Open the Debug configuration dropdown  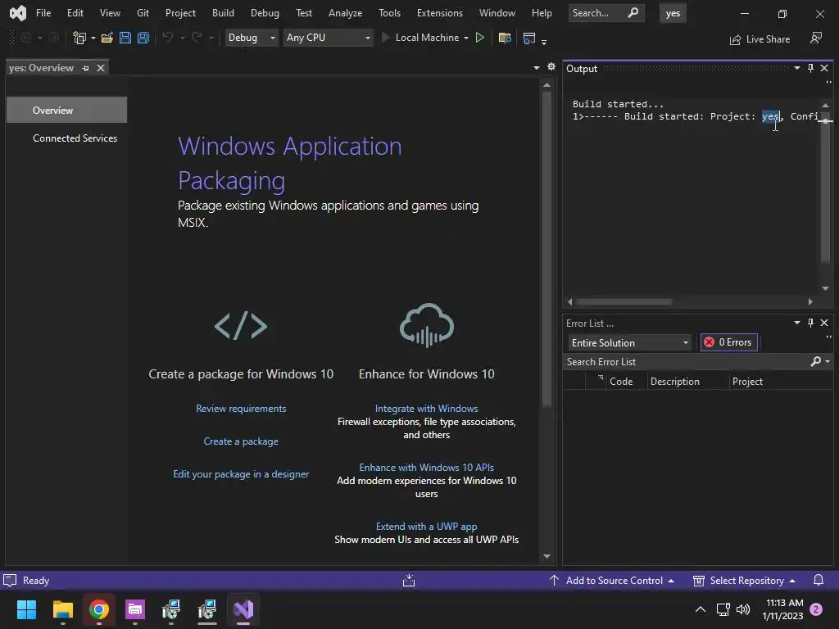[x=252, y=38]
